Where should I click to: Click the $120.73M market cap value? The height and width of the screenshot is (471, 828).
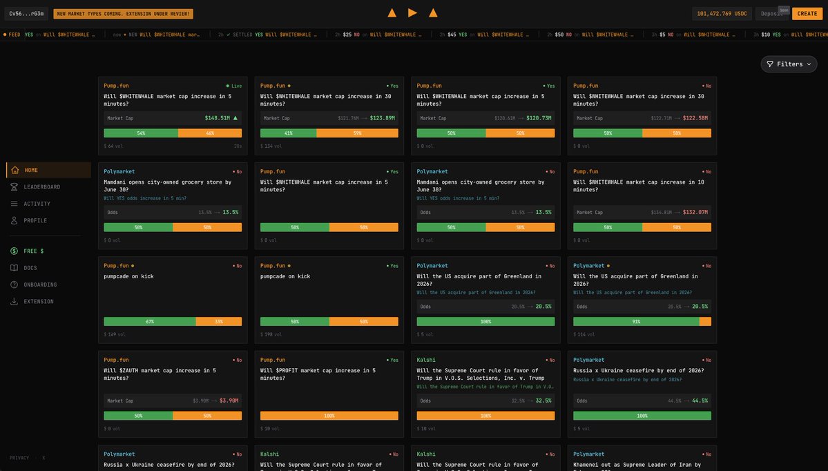point(539,117)
